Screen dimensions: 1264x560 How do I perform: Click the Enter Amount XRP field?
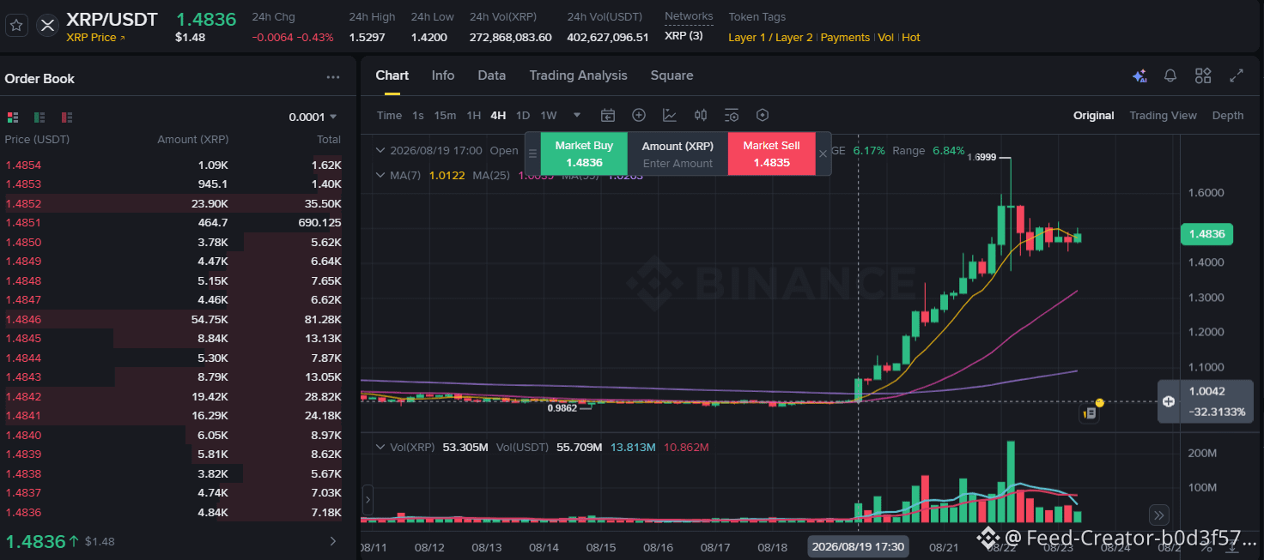(x=678, y=163)
